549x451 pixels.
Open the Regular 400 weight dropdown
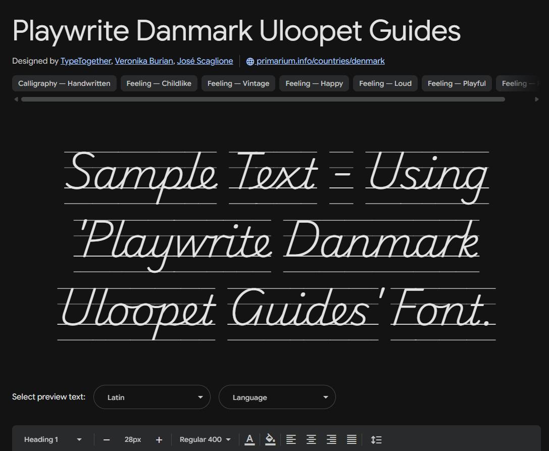(x=205, y=439)
